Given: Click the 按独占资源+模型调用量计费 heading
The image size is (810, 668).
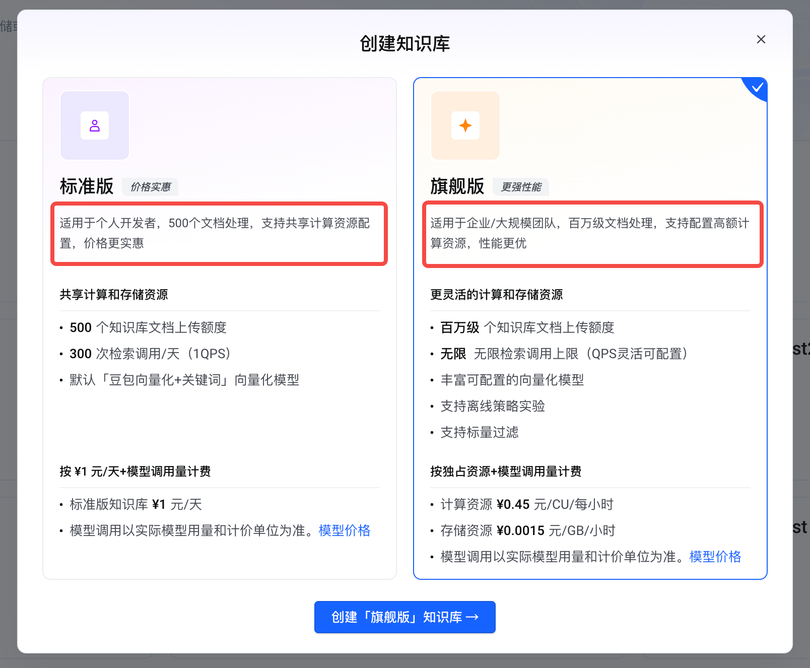Looking at the screenshot, I should coord(505,472).
